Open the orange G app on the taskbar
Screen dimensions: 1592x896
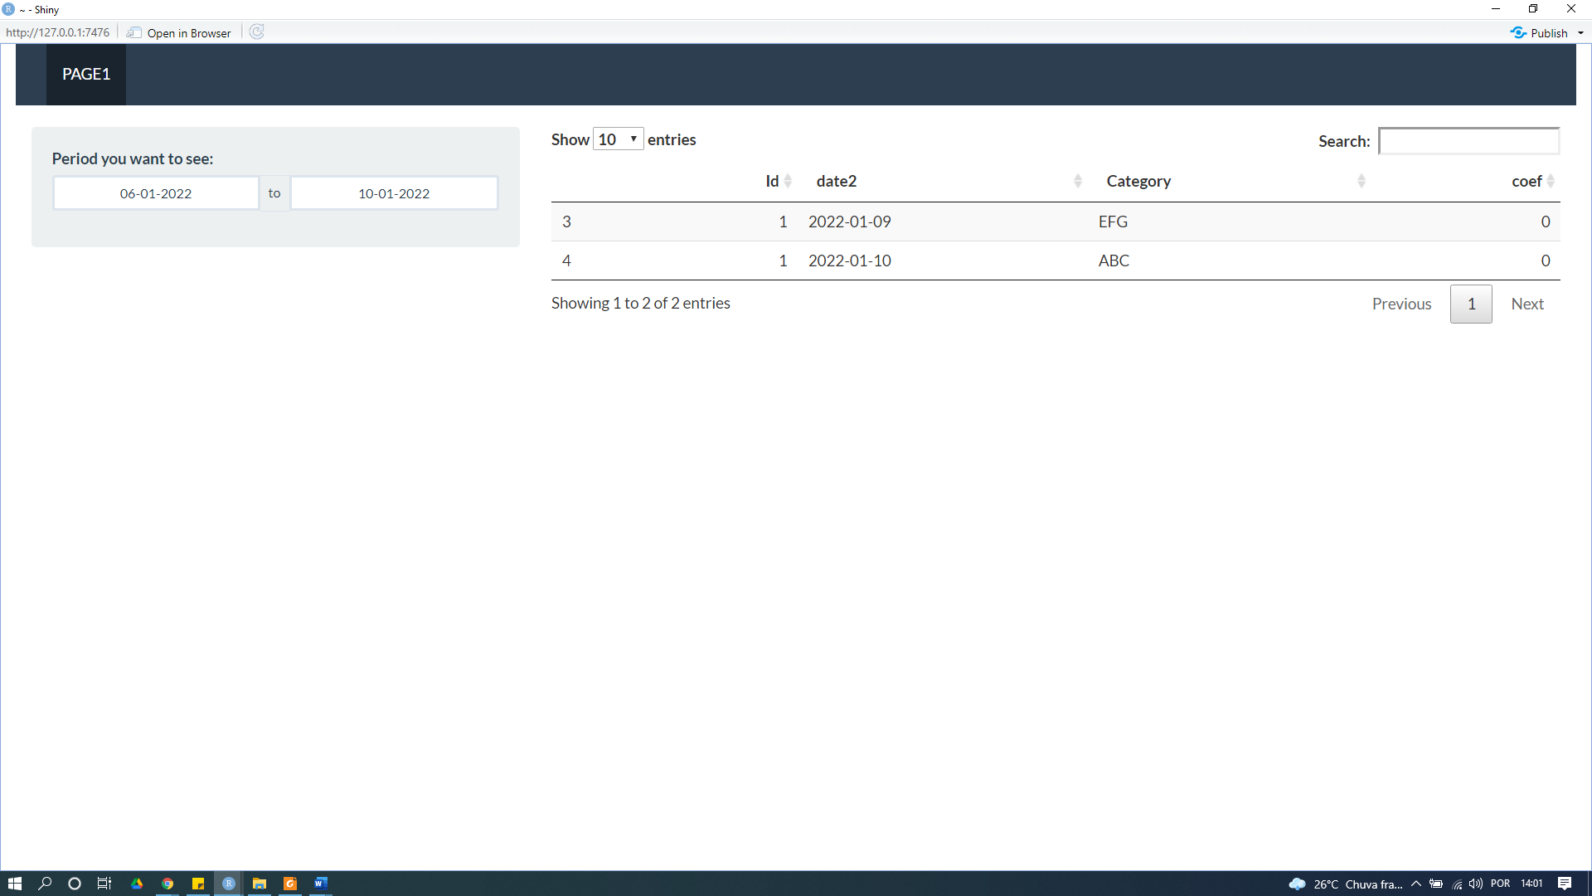(290, 884)
